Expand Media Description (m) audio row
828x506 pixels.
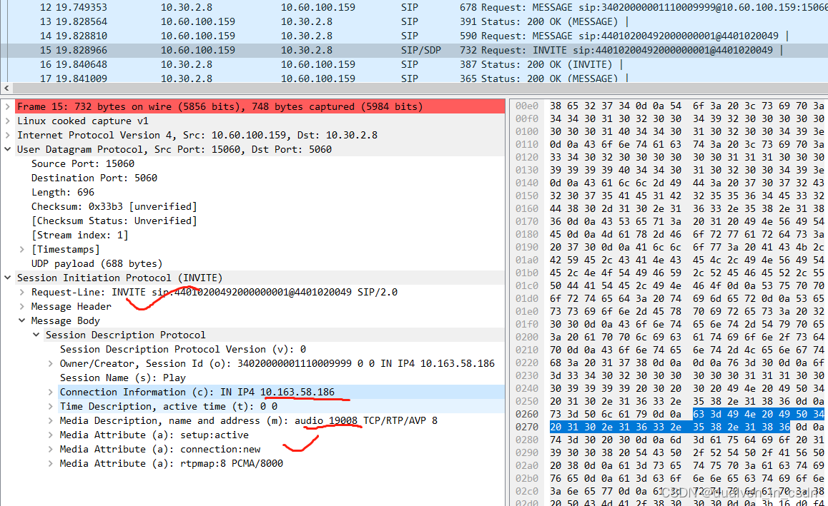(x=50, y=420)
